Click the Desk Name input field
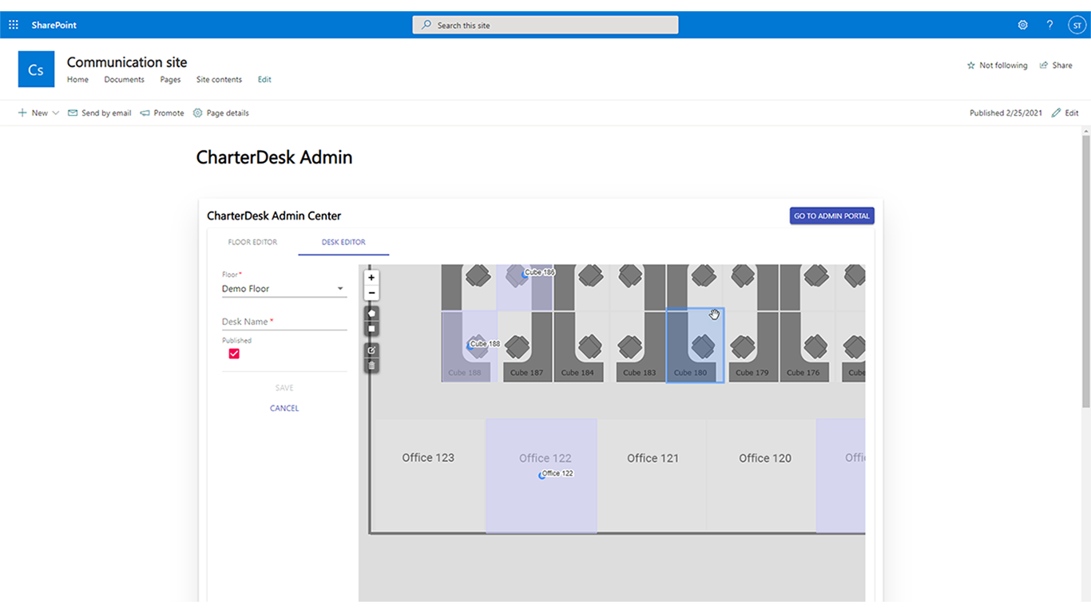1091x613 pixels. pyautogui.click(x=284, y=322)
